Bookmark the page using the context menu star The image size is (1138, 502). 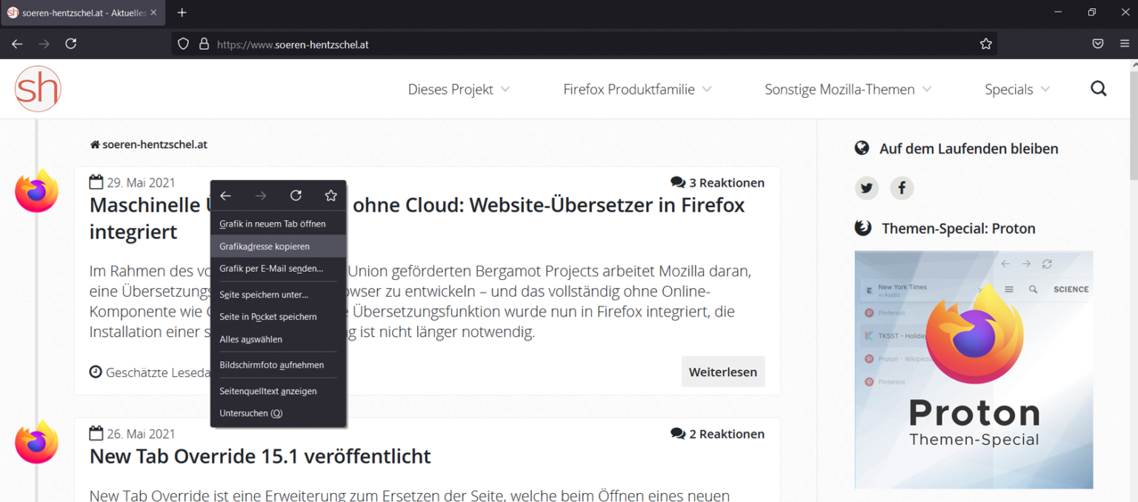(330, 195)
